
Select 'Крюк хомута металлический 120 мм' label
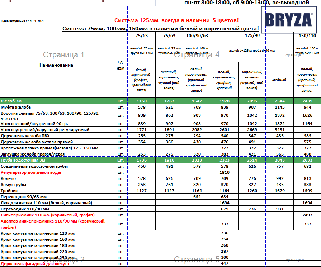[38, 233]
